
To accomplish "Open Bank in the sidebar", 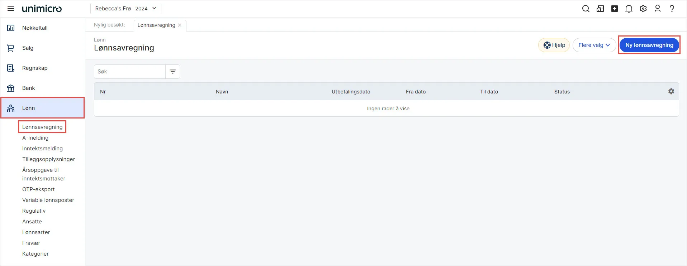I will coord(42,88).
